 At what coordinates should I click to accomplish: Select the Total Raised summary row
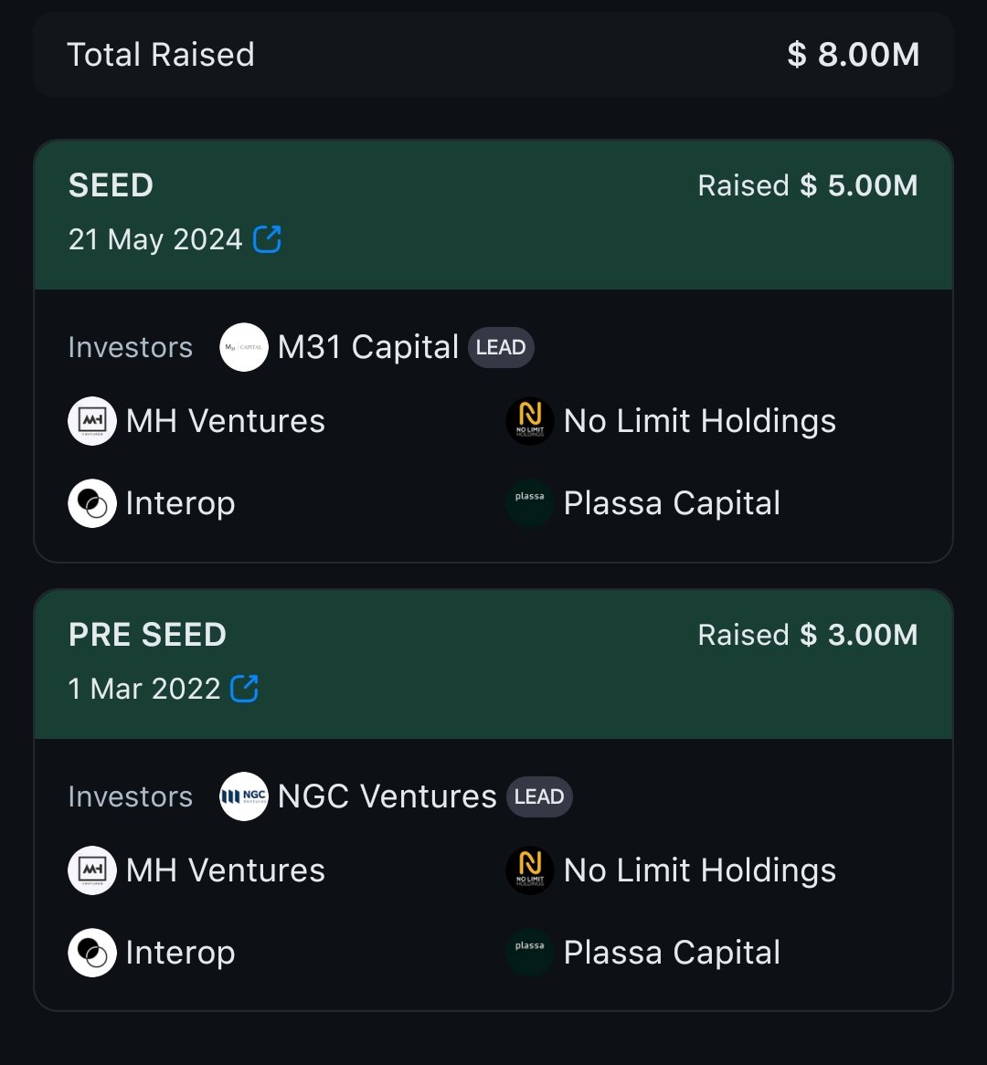tap(493, 54)
